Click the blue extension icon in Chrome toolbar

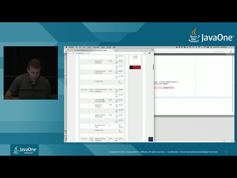[150, 53]
